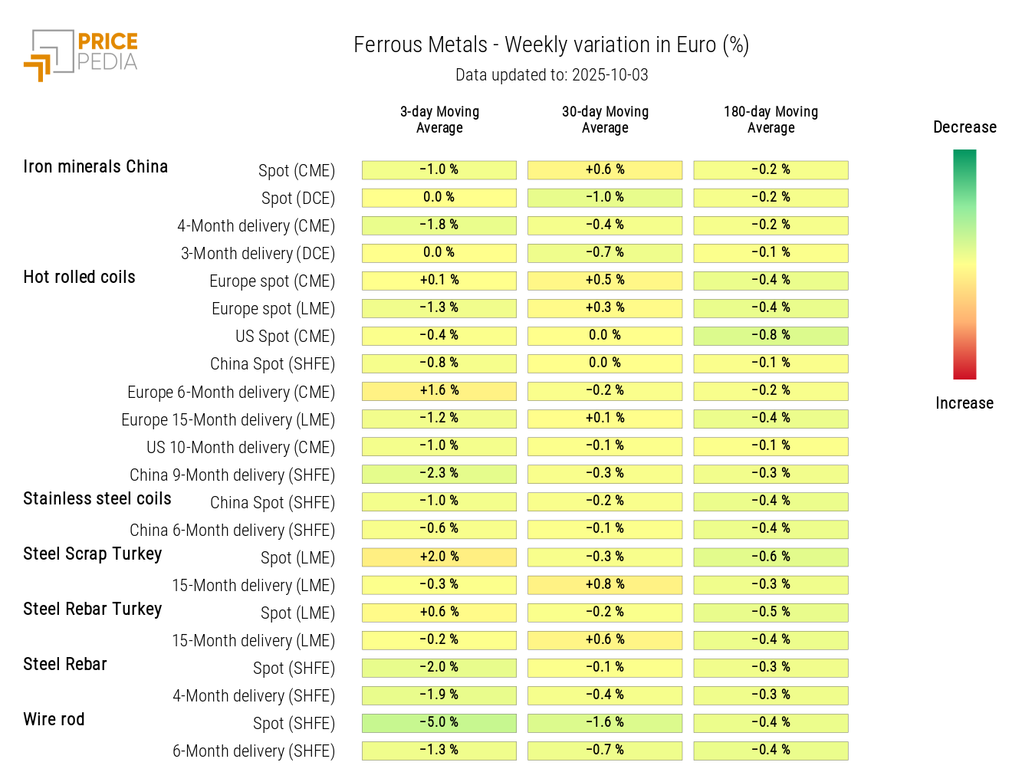The height and width of the screenshot is (782, 1012).
Task: Select the Stainless steel coils group label
Action: [97, 499]
